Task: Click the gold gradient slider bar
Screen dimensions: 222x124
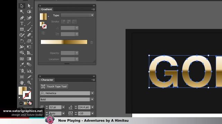Action: 64,42
